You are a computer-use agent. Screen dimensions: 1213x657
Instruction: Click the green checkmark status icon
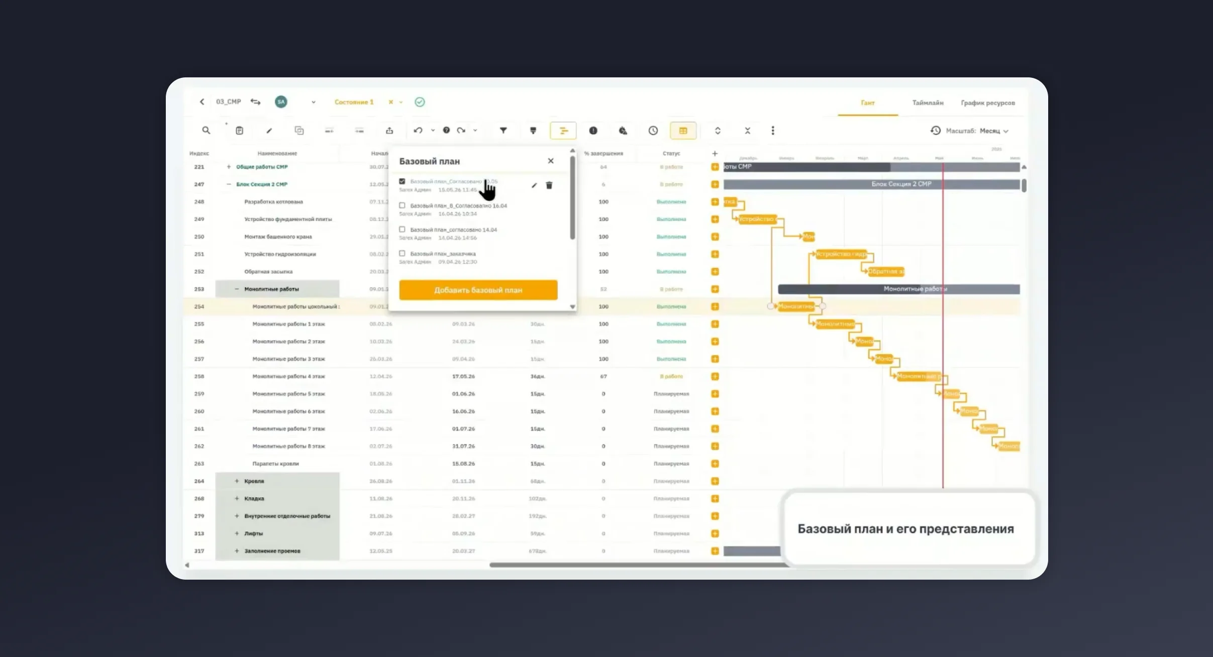(x=420, y=102)
